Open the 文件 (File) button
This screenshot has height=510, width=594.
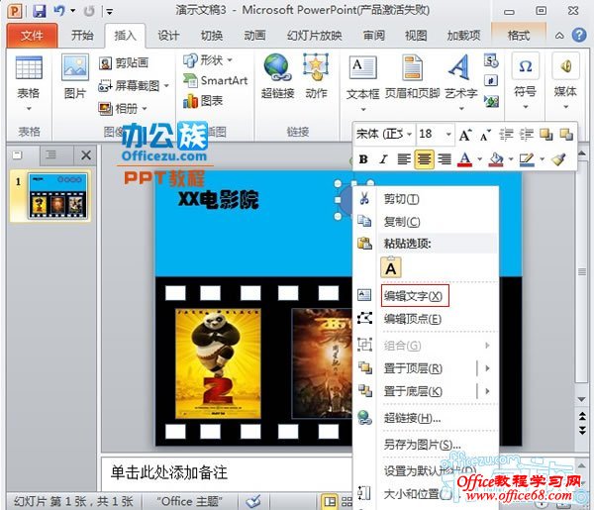click(x=32, y=35)
